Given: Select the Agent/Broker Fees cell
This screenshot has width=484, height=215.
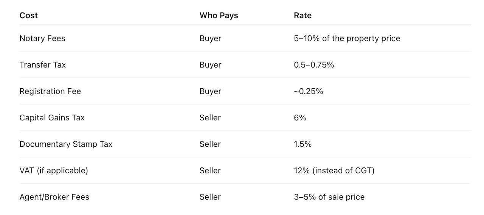Looking at the screenshot, I should click(x=54, y=197).
